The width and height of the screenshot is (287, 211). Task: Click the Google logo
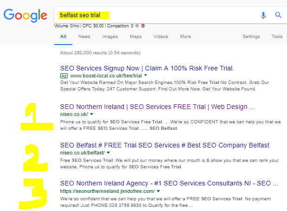point(25,15)
